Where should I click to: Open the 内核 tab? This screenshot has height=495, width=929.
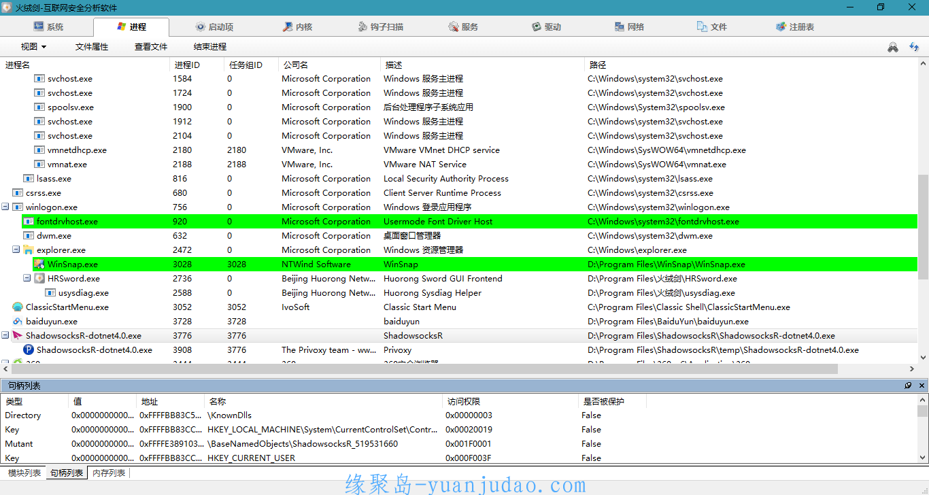tap(297, 27)
